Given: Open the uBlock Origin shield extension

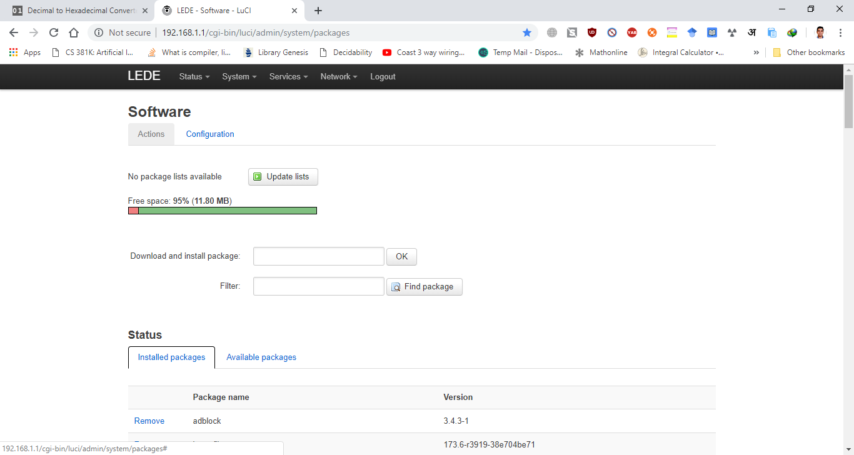Looking at the screenshot, I should pos(592,32).
